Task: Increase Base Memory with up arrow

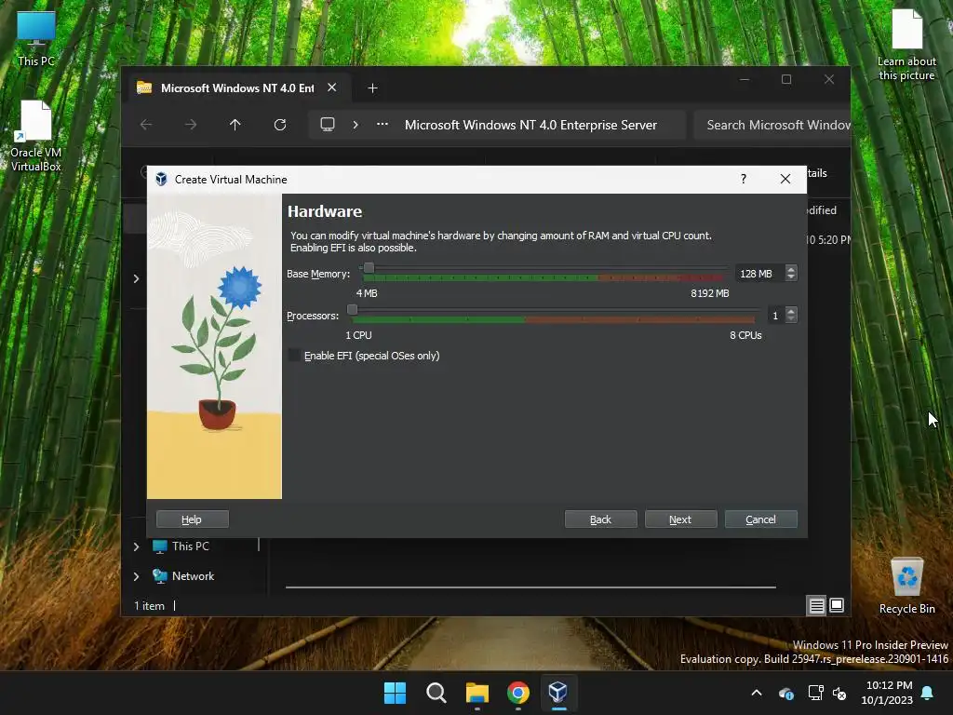Action: point(791,269)
